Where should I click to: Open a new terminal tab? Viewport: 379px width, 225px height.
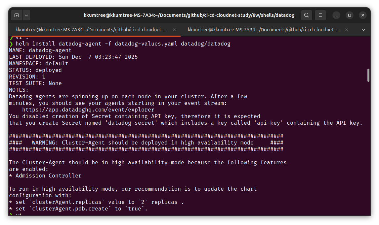pos(17,15)
